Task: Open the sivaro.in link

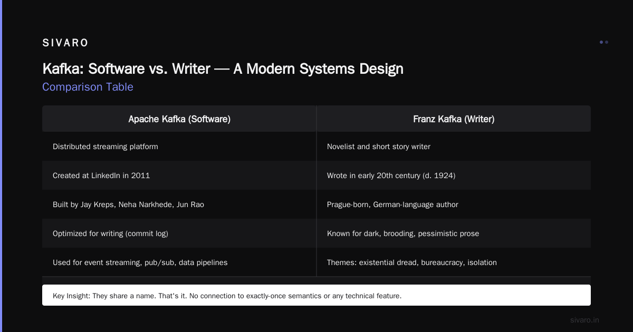Action: (585, 320)
